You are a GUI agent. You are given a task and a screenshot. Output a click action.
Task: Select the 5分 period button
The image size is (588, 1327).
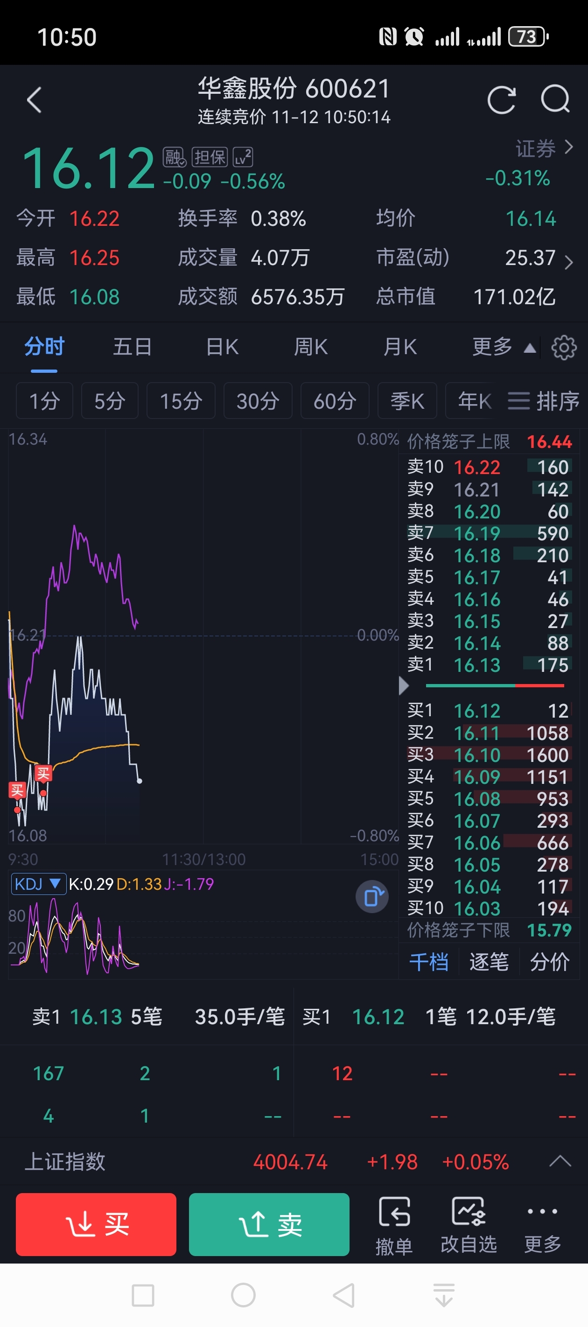point(110,401)
